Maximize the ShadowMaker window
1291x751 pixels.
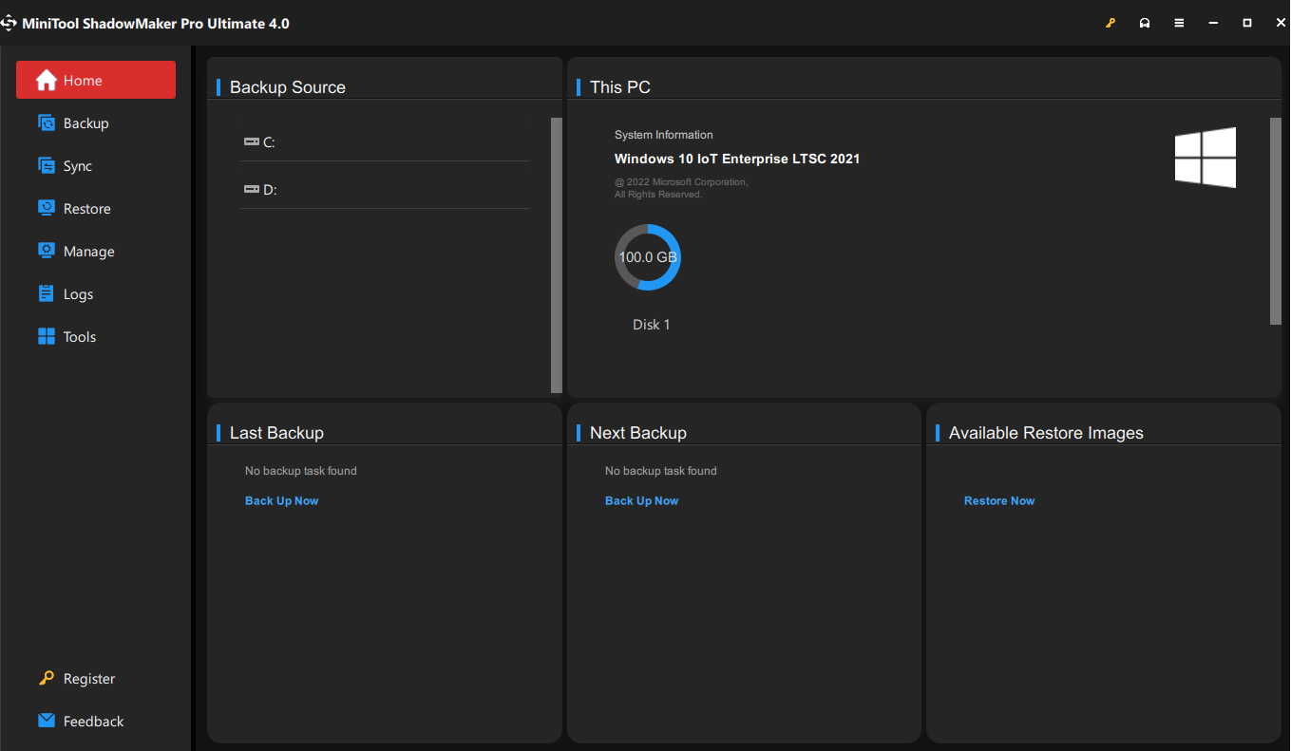click(x=1247, y=23)
